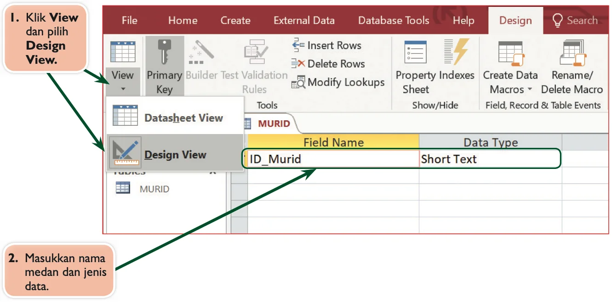Click the Data Type column header
The height and width of the screenshot is (303, 612).
pos(491,142)
